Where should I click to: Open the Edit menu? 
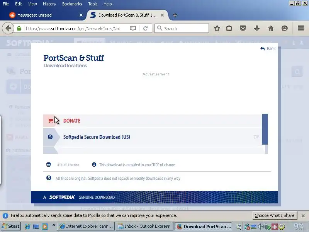[x=19, y=4]
